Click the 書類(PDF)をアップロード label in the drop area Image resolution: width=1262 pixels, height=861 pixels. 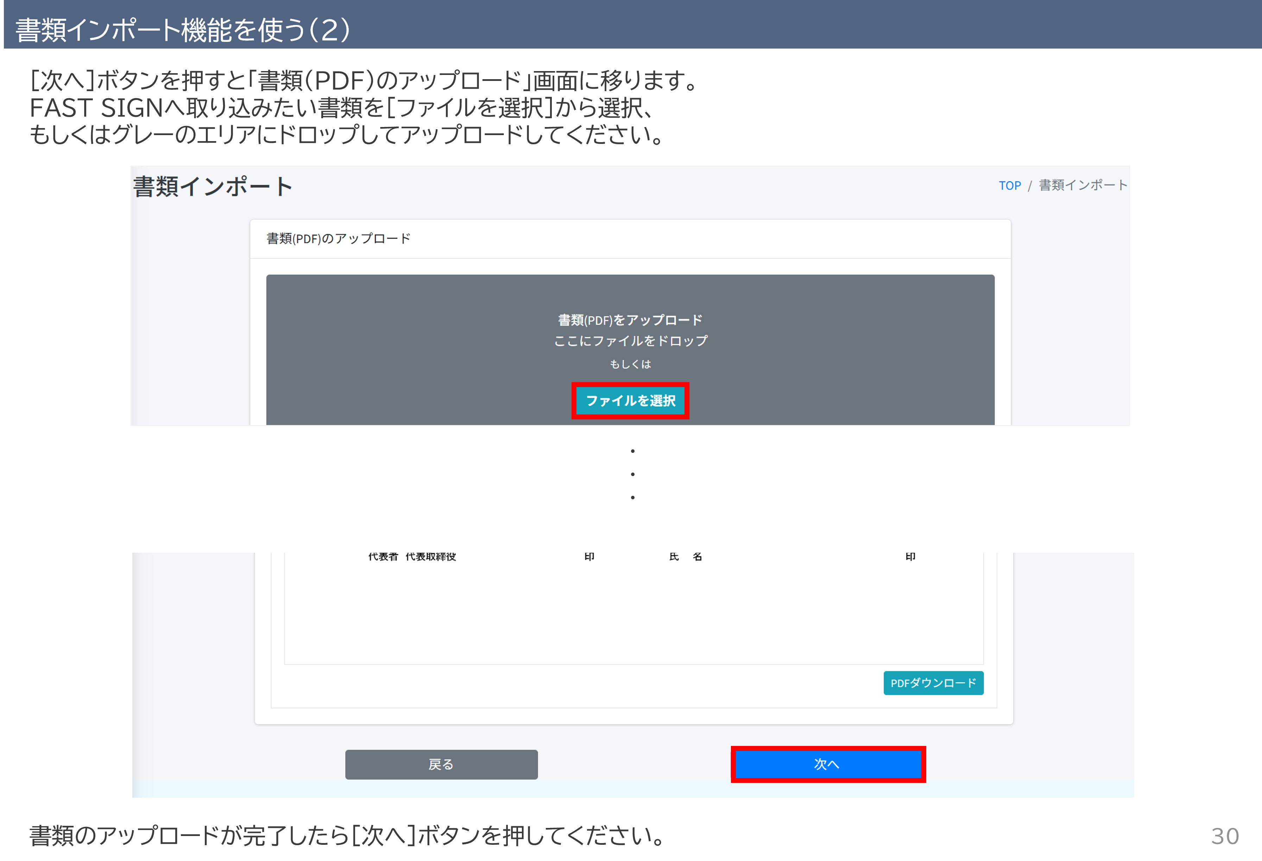pos(630,320)
